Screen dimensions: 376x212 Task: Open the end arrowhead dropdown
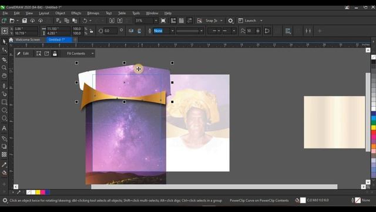(234, 31)
